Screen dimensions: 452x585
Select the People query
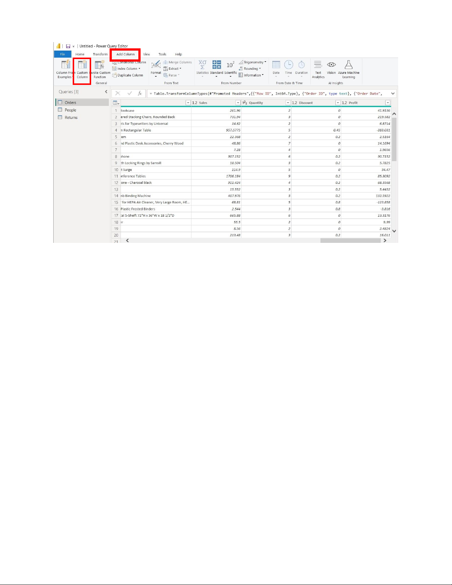coord(70,110)
